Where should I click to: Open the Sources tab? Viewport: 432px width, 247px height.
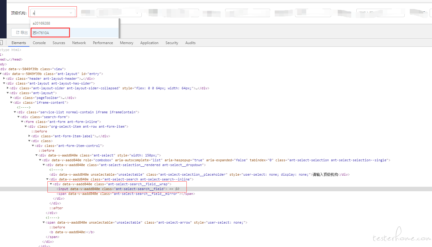[x=59, y=43]
